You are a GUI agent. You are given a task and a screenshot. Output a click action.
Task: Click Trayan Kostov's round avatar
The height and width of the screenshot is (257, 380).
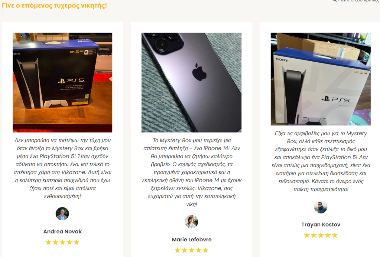tap(321, 207)
